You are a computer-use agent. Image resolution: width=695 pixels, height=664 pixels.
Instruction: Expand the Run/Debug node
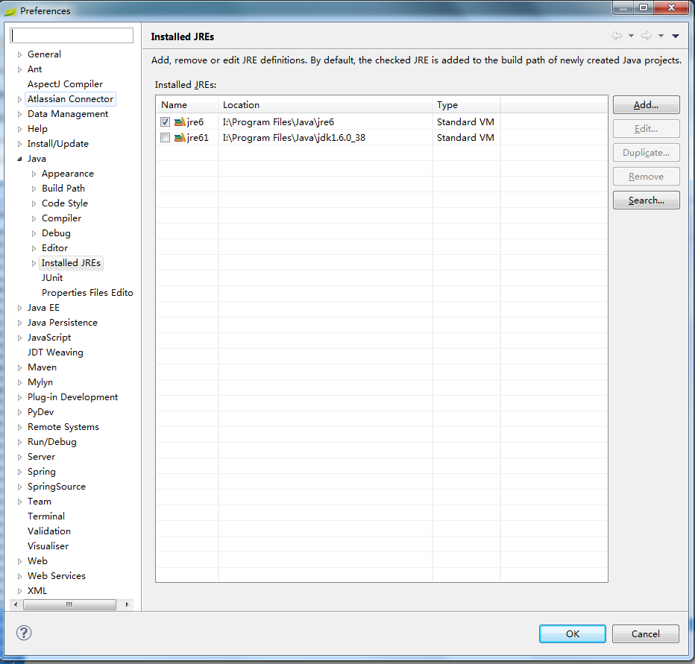[19, 442]
